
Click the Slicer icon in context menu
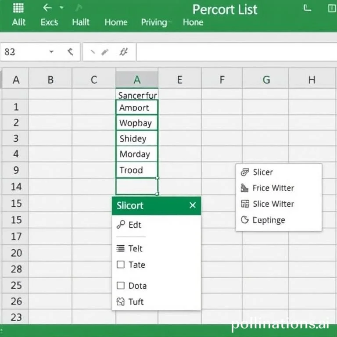coord(245,172)
